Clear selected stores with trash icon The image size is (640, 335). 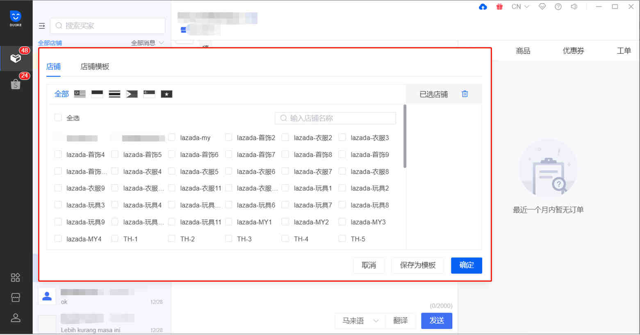(x=465, y=94)
